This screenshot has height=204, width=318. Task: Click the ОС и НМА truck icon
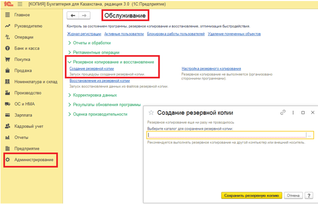[8, 104]
